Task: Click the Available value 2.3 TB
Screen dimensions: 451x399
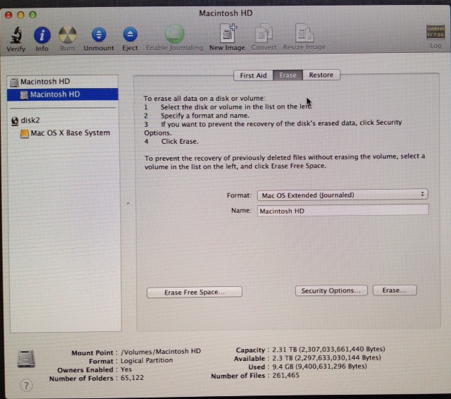Action: click(326, 358)
